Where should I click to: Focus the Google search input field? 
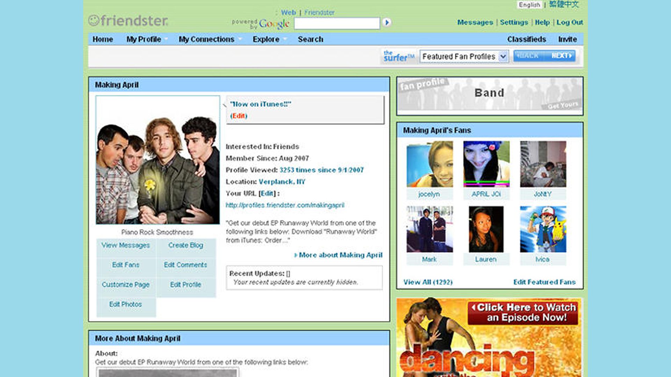pos(337,23)
